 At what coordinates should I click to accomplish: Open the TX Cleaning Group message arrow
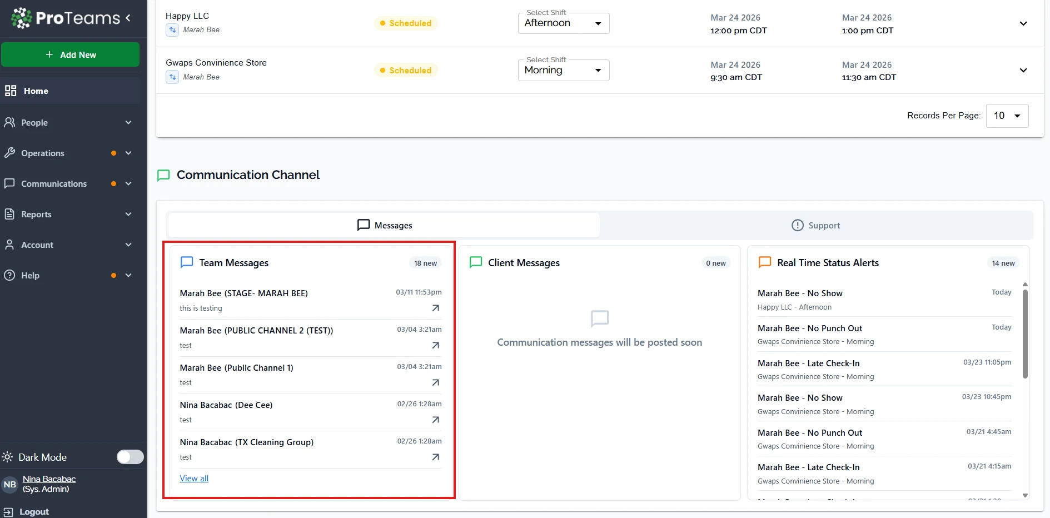pyautogui.click(x=436, y=457)
